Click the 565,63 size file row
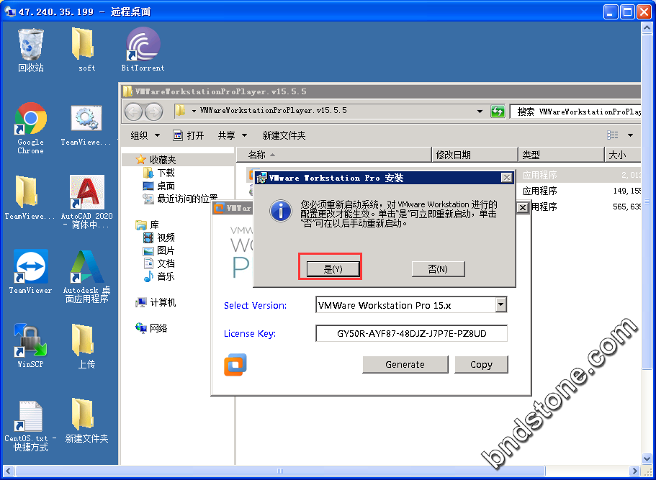The image size is (656, 480). (x=585, y=206)
